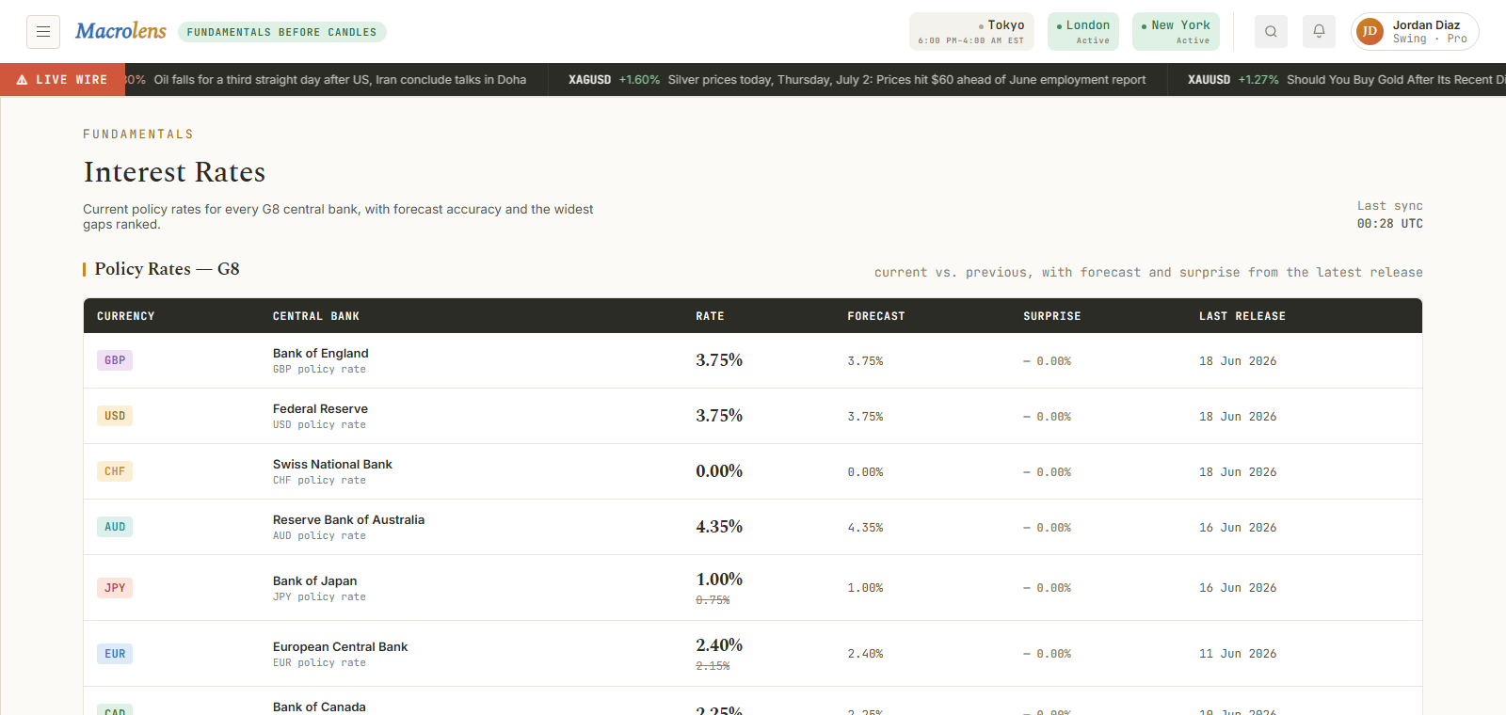Screen dimensions: 1506x715
Task: Select the Federal Reserve row name
Action: [320, 409]
